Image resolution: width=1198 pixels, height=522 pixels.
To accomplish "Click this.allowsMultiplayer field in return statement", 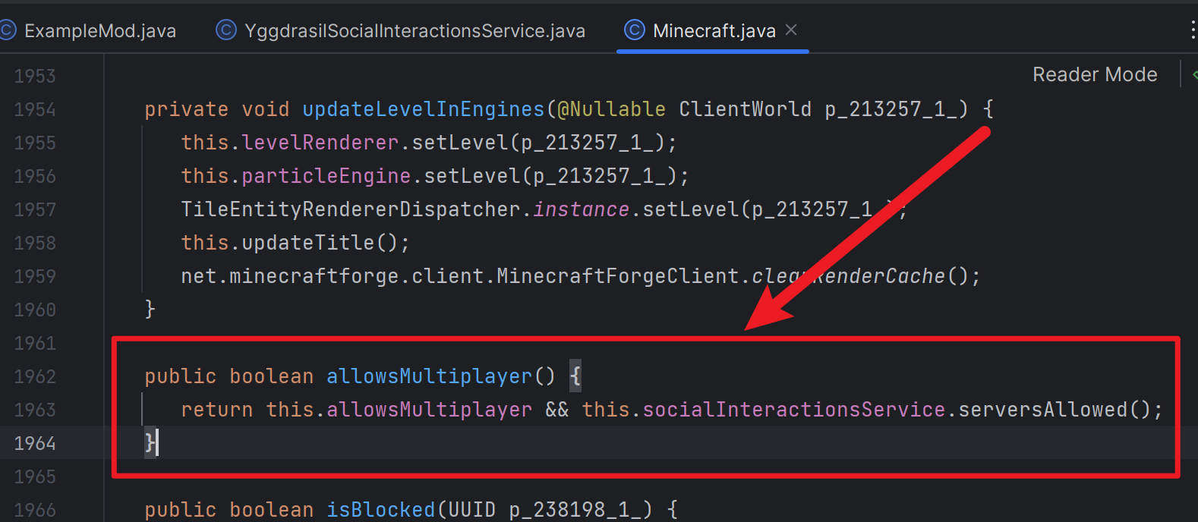I will coord(399,410).
